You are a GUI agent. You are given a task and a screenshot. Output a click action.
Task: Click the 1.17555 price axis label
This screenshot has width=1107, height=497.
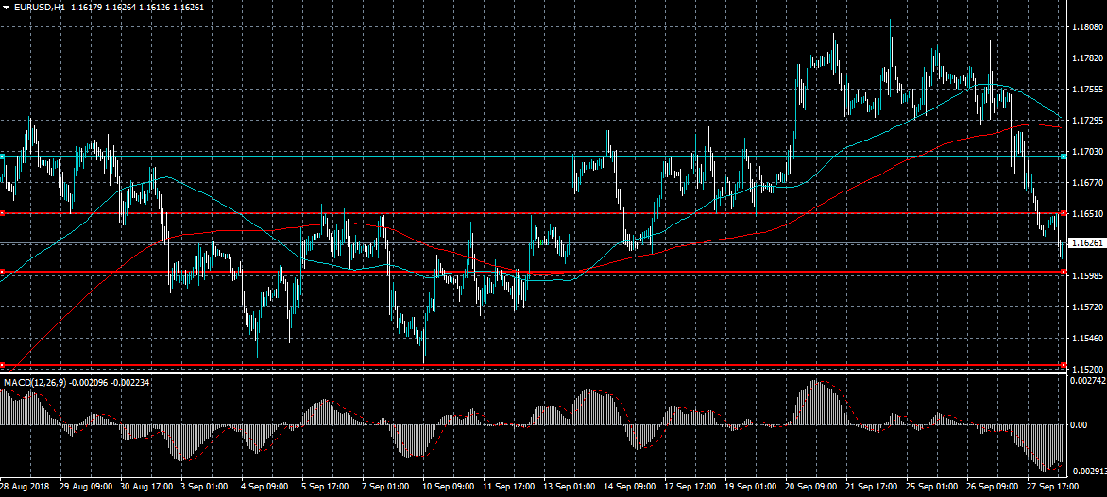point(1086,90)
